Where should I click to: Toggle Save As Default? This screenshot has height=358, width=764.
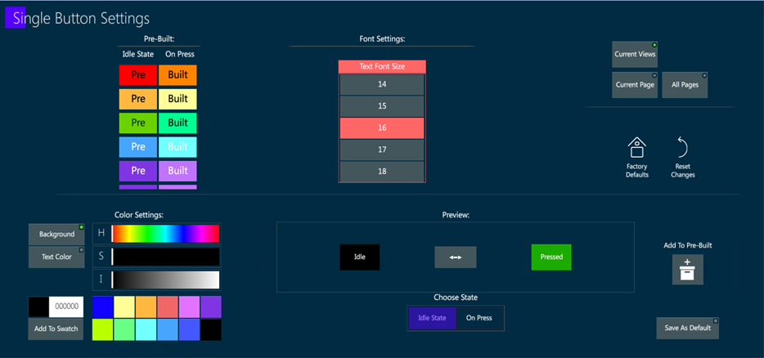point(687,328)
